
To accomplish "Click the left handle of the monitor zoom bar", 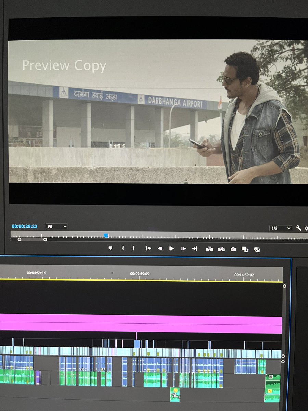I will (20, 239).
